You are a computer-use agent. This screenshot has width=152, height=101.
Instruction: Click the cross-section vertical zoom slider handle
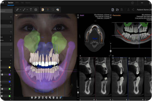[x=78, y=92]
